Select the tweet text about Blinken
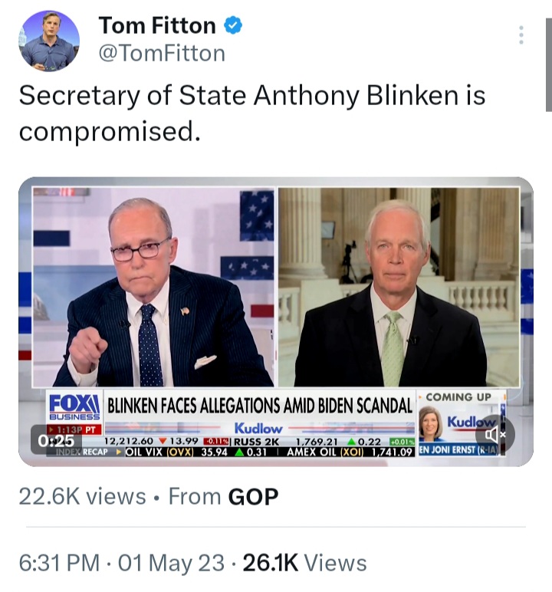 pos(251,113)
